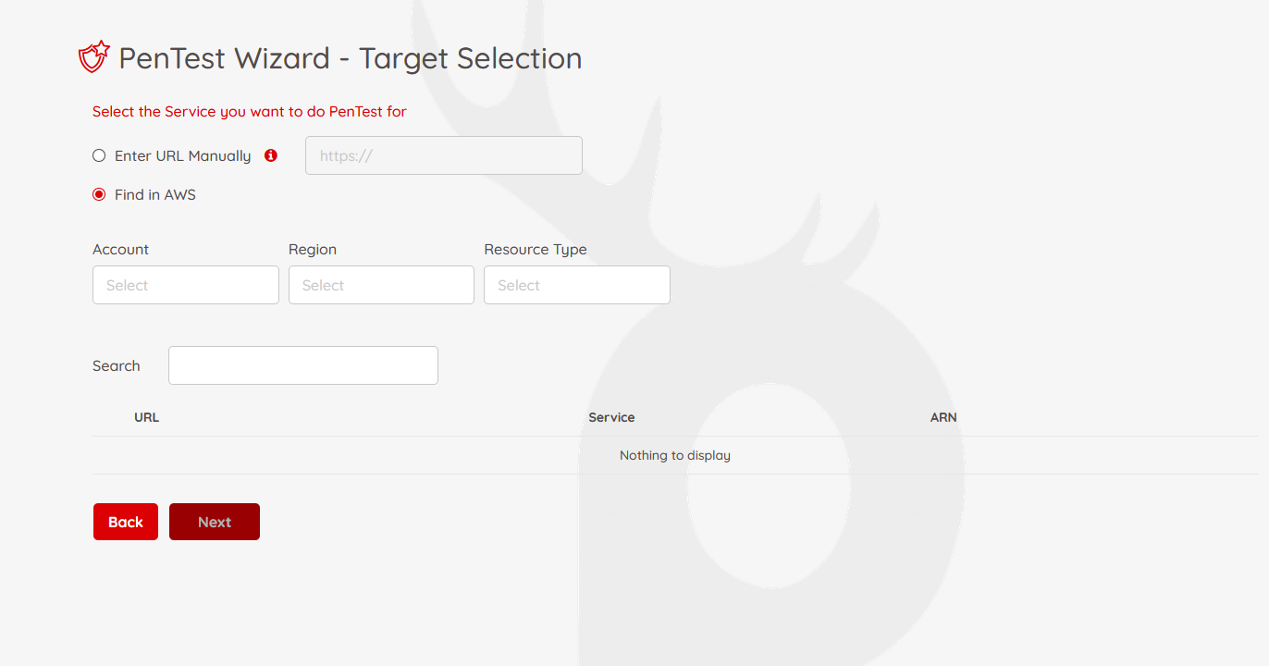Screen dimensions: 1269x666
Task: Click the Resource Type field label
Action: tap(536, 250)
